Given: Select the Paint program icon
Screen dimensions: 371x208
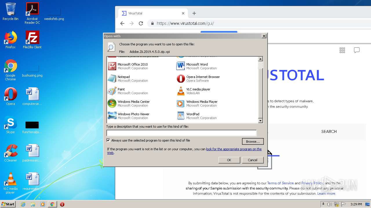Looking at the screenshot, I should click(112, 91).
